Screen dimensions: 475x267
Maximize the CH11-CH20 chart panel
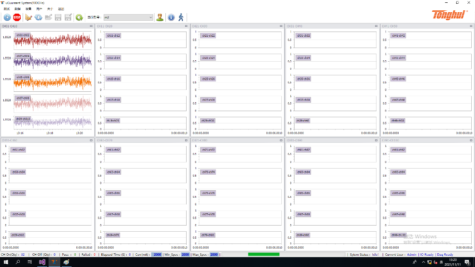pos(187,26)
